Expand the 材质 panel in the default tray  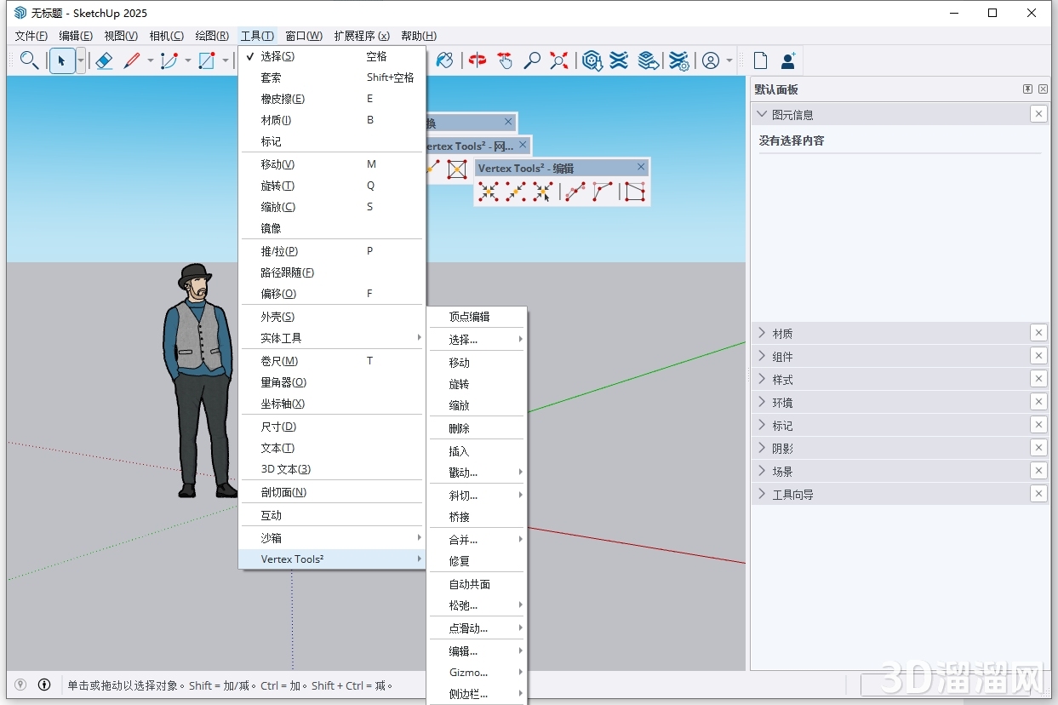click(x=783, y=333)
